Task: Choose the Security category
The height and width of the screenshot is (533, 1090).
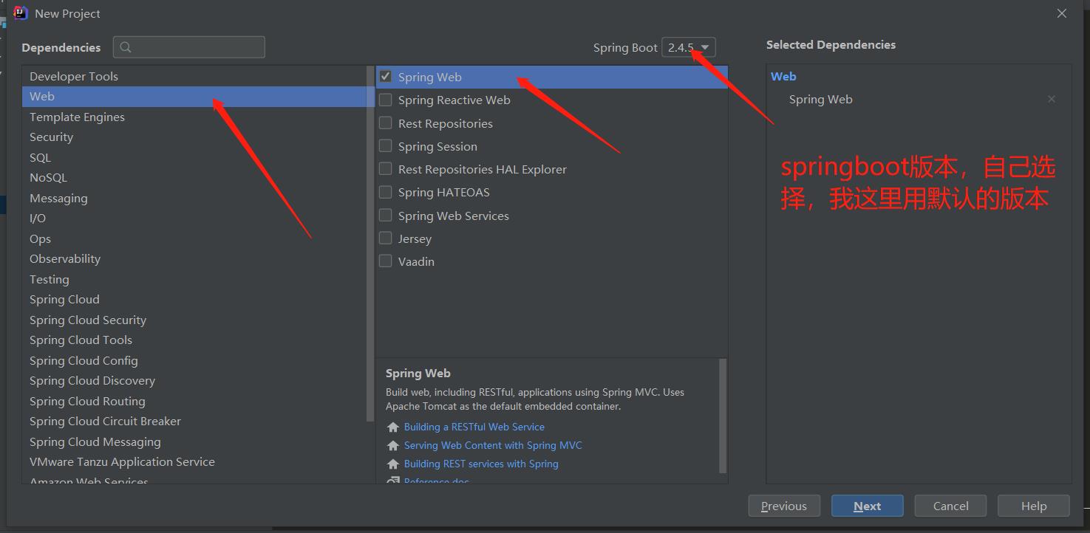Action: pyautogui.click(x=196, y=137)
